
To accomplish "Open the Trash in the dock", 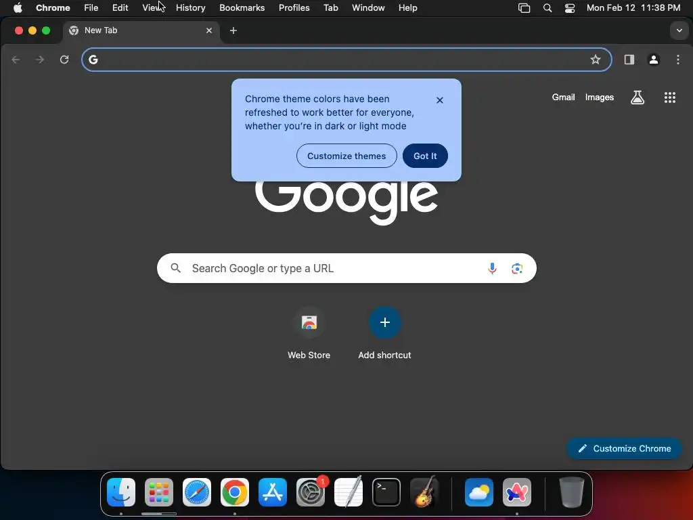I will click(x=571, y=492).
